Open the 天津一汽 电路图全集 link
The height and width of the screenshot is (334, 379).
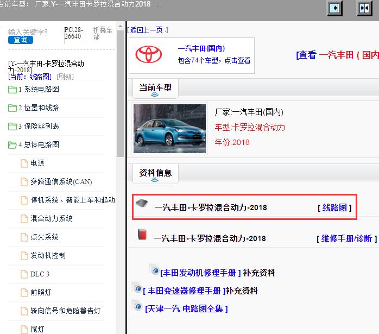(x=186, y=309)
